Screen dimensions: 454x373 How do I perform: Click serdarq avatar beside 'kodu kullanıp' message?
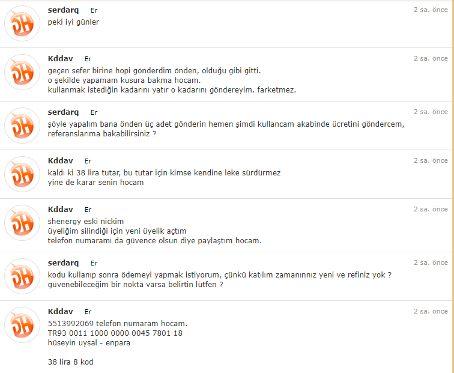coord(22,276)
